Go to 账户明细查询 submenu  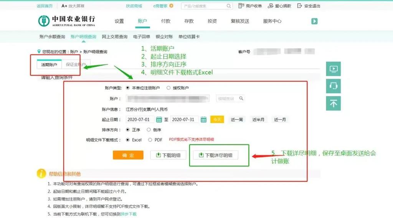click(83, 37)
